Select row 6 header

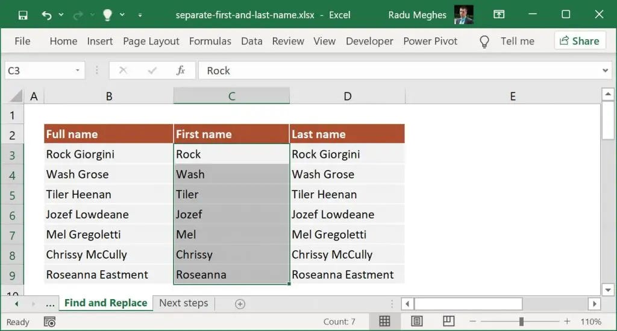click(x=12, y=215)
